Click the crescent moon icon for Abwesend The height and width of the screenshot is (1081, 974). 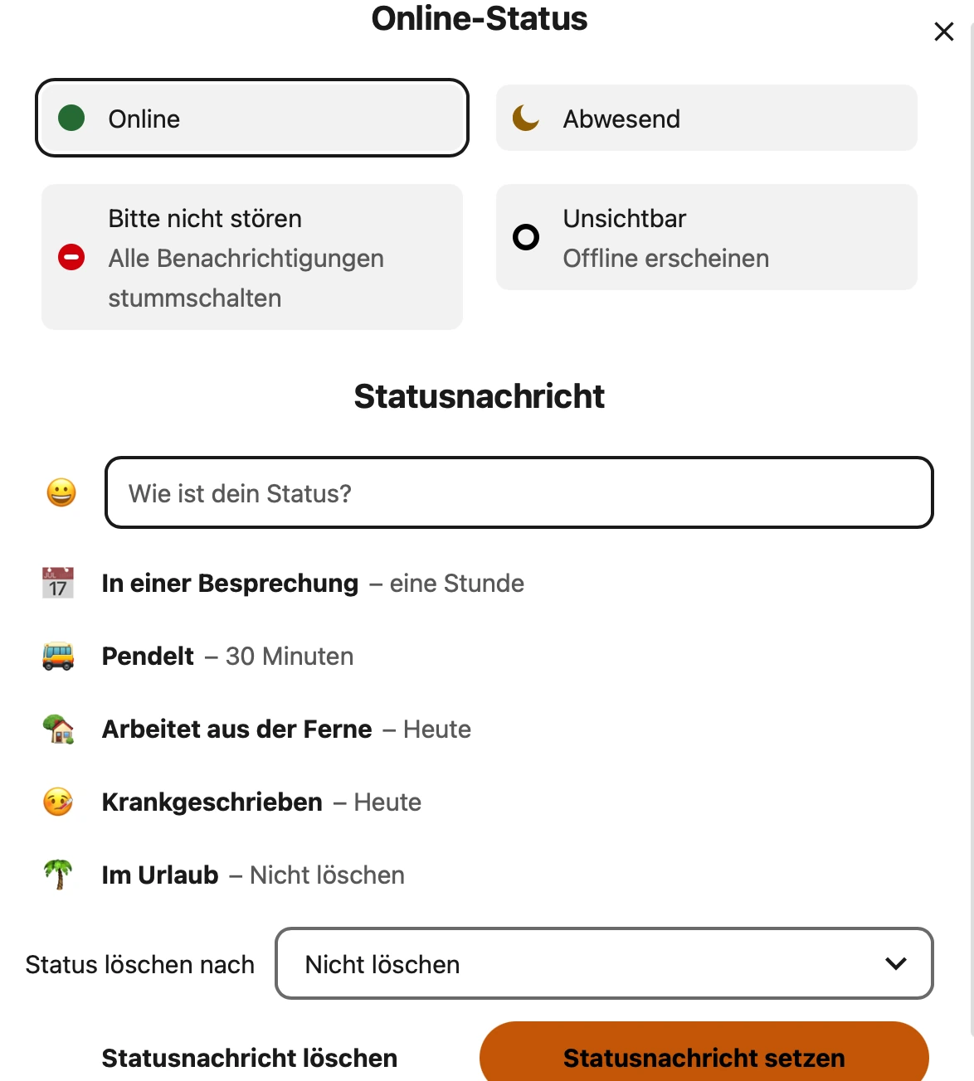pyautogui.click(x=525, y=118)
